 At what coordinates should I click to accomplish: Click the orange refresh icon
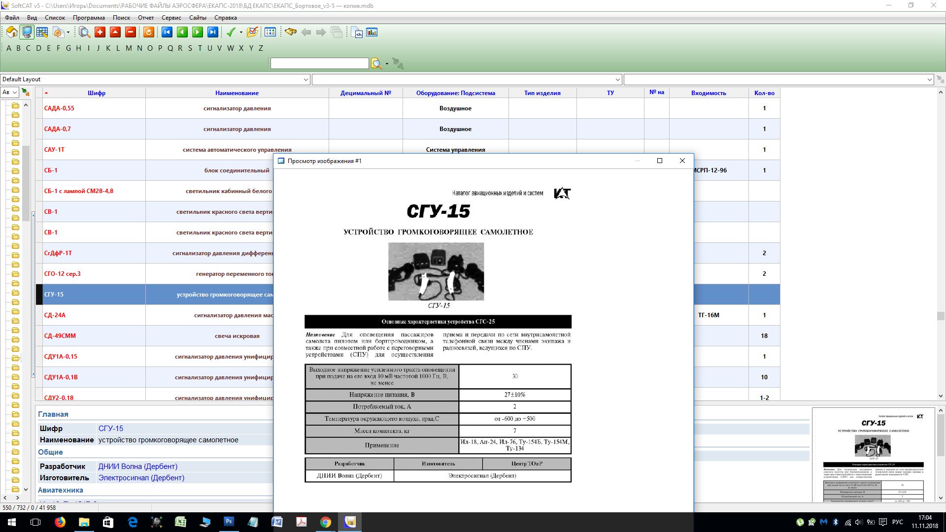149,33
